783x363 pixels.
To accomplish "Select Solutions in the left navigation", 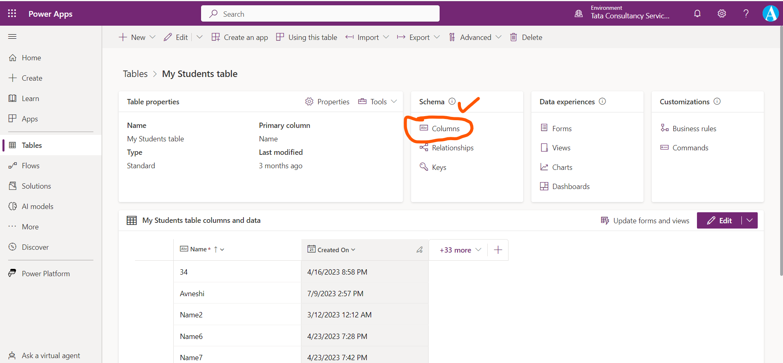I will point(36,186).
